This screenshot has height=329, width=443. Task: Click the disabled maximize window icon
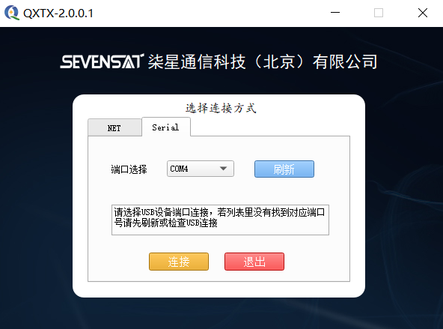[x=379, y=13]
